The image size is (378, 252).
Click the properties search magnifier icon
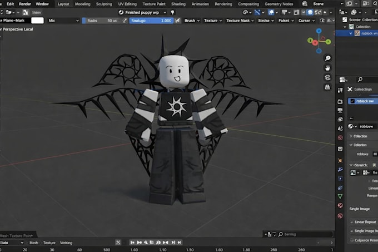pyautogui.click(x=360, y=80)
